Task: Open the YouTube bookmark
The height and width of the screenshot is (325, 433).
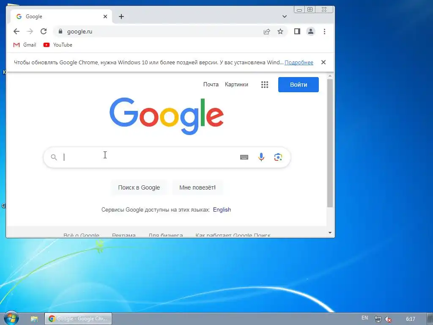Action: (x=58, y=45)
